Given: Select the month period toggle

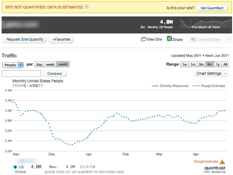Looking at the screenshot, I should point(63,65).
